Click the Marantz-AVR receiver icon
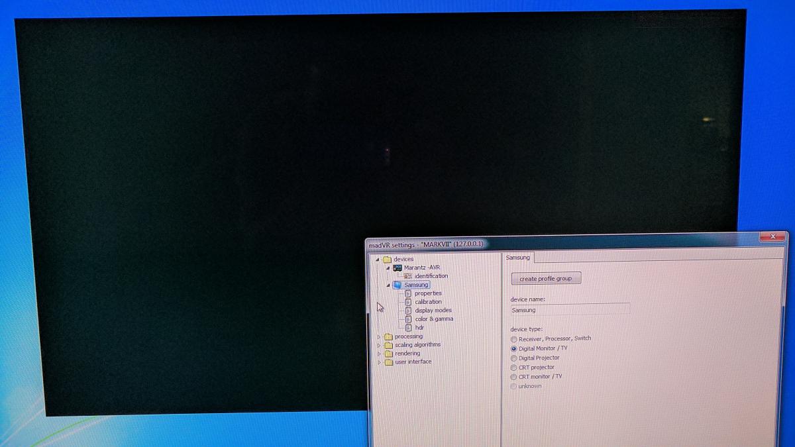The image size is (795, 447). 397,268
